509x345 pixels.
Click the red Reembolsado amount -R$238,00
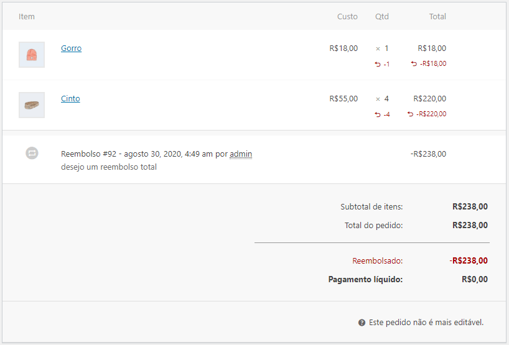pos(469,261)
